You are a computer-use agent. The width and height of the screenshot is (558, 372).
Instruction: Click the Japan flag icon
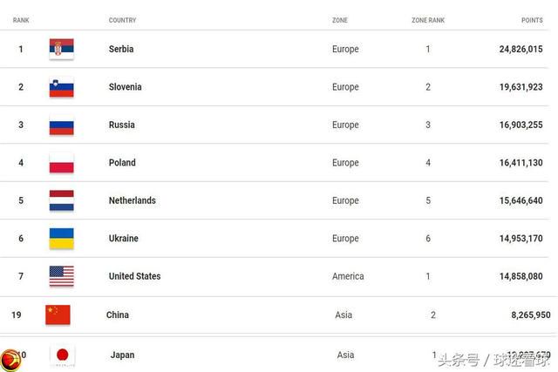(63, 355)
